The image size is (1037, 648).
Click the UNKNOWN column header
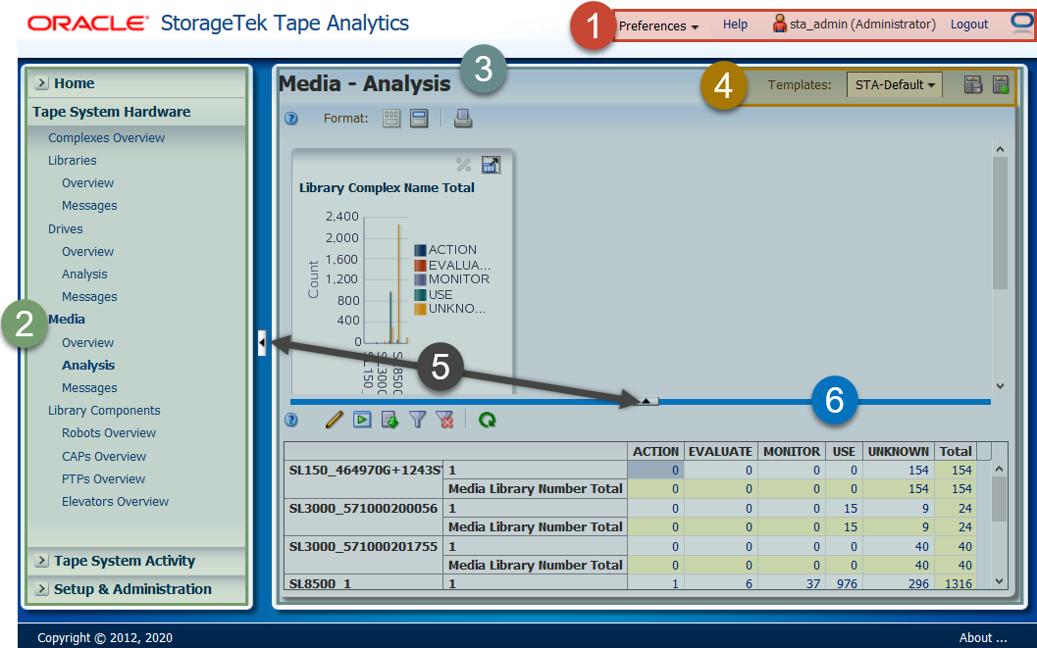tap(898, 451)
